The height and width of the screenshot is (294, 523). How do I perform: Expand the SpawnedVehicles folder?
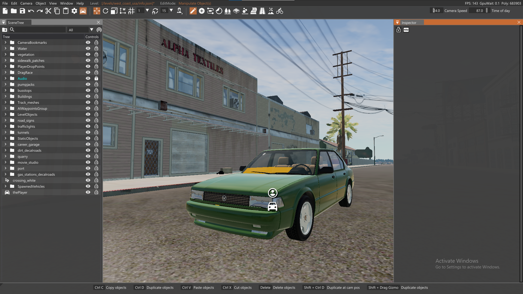click(x=5, y=186)
